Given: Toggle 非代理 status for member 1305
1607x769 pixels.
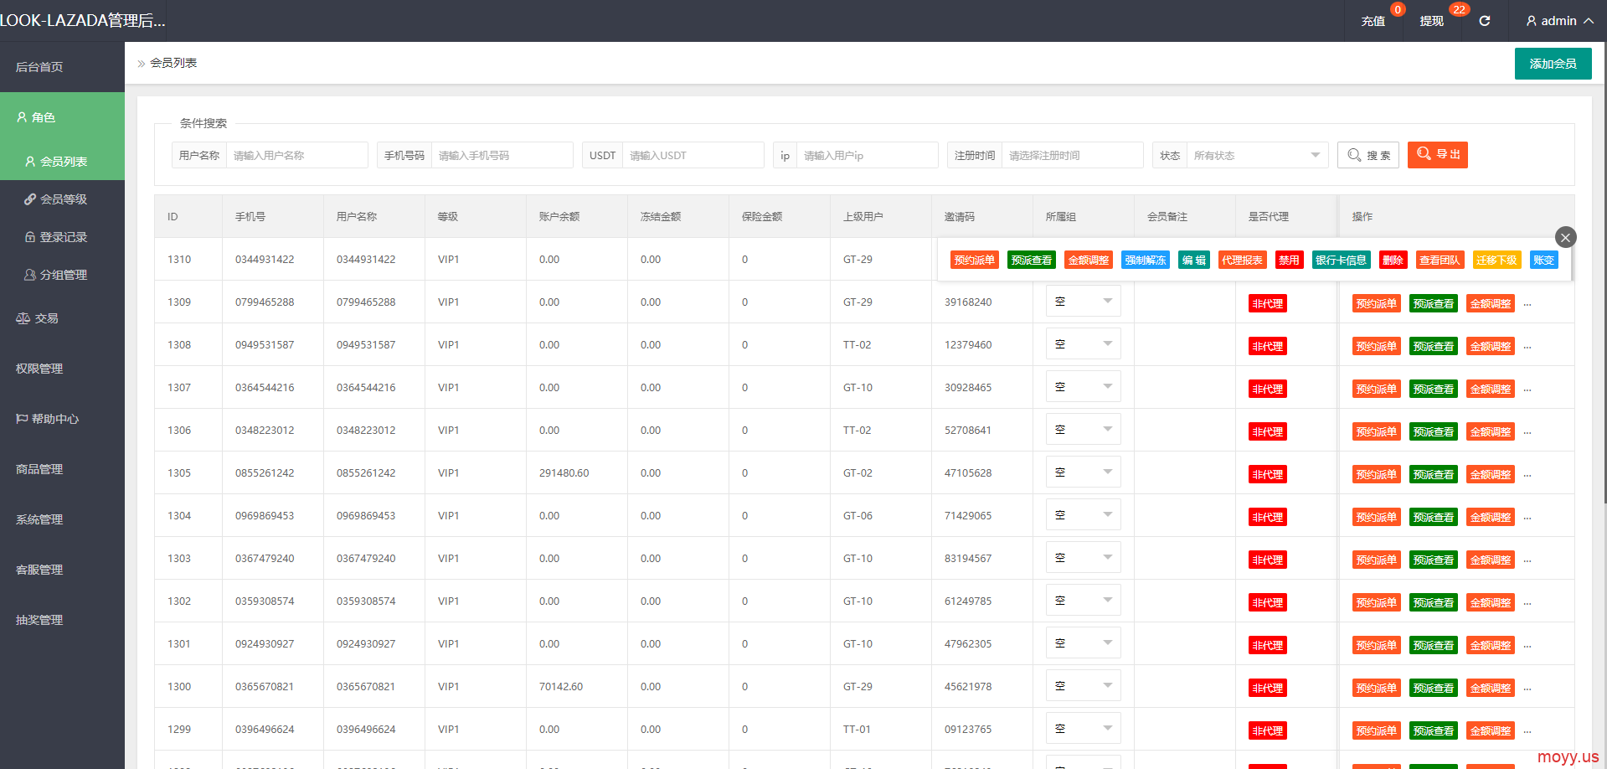Looking at the screenshot, I should tap(1268, 475).
